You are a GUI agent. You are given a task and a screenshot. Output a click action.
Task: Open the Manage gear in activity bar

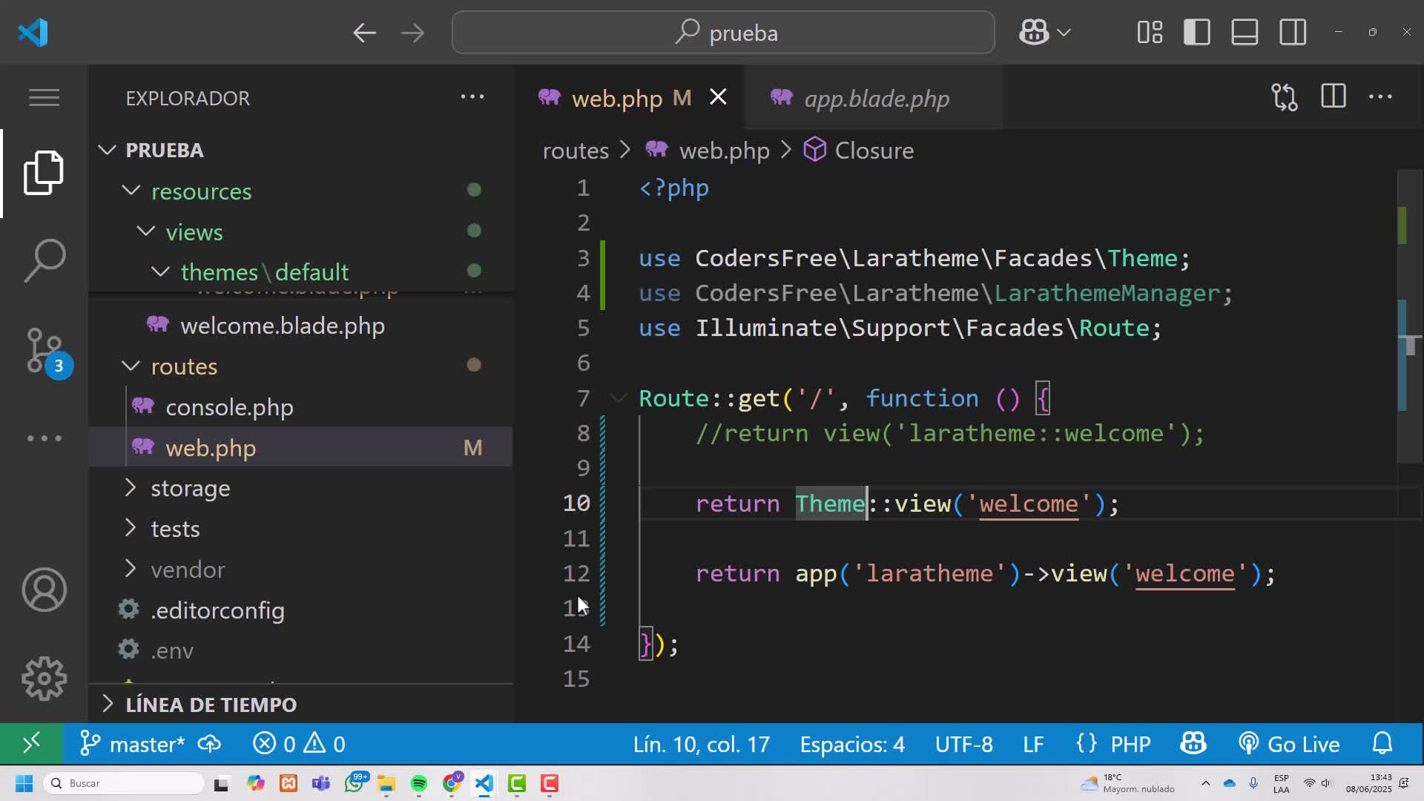click(x=44, y=678)
